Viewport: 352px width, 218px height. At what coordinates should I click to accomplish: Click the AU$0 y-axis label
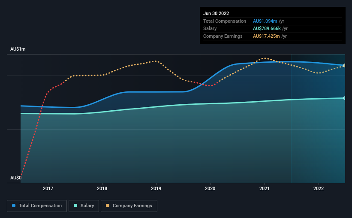tap(16, 178)
